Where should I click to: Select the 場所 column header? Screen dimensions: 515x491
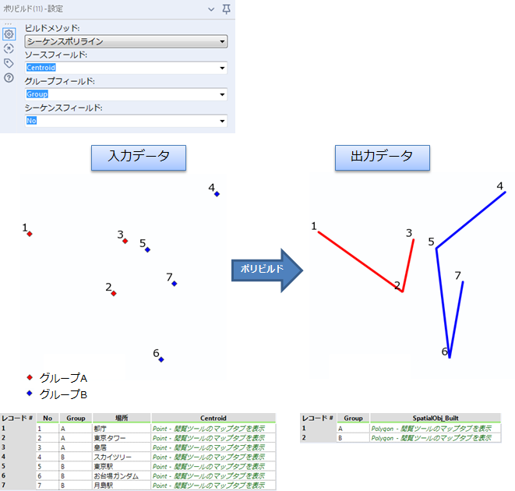(x=122, y=418)
